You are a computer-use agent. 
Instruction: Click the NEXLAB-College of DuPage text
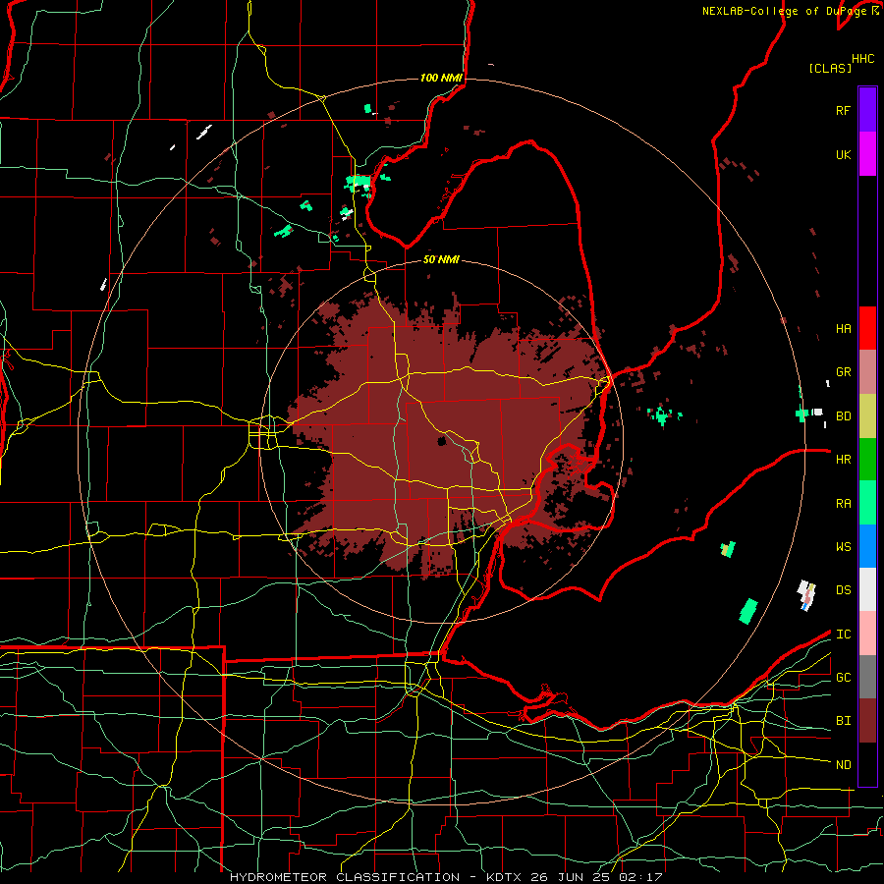click(784, 11)
